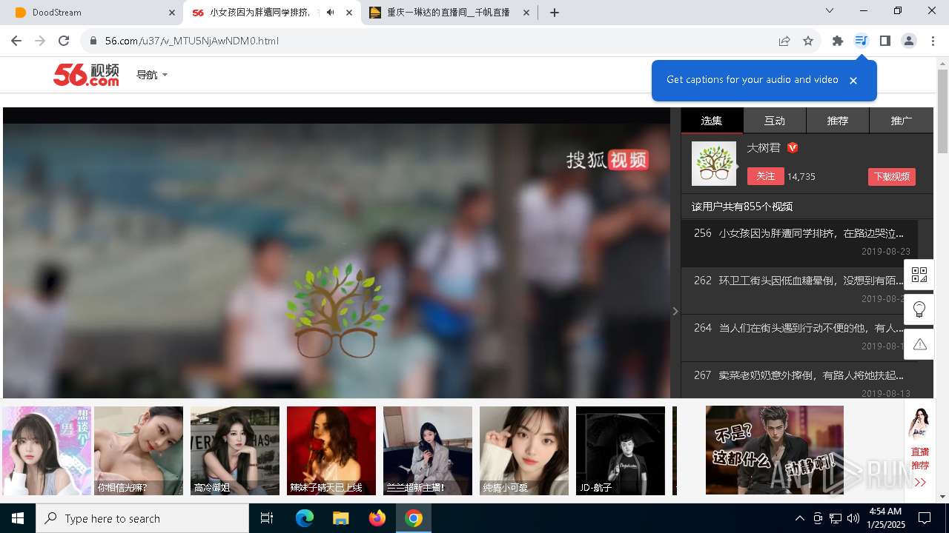949x533 pixels.
Task: Open a new browser tab
Action: (x=555, y=13)
